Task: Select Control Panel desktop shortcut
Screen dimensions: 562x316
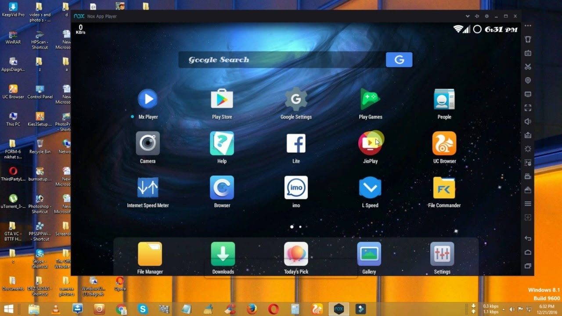Action: pos(40,92)
